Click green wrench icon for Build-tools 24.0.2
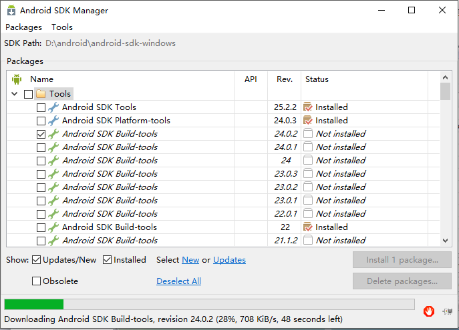Screen dimensions: 459x330 click(x=53, y=134)
